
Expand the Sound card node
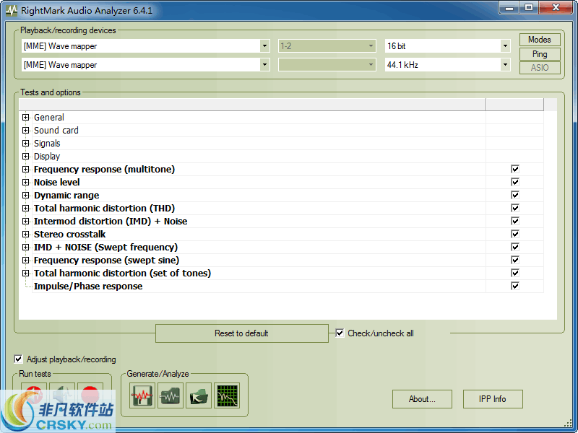[25, 130]
